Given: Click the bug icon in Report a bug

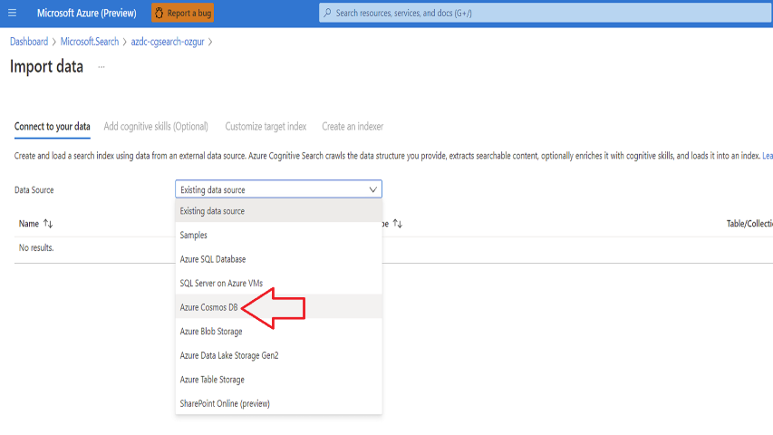Looking at the screenshot, I should tap(159, 13).
